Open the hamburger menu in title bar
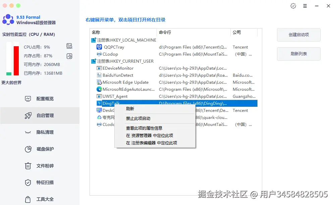This screenshot has width=334, height=205. (x=305, y=6)
